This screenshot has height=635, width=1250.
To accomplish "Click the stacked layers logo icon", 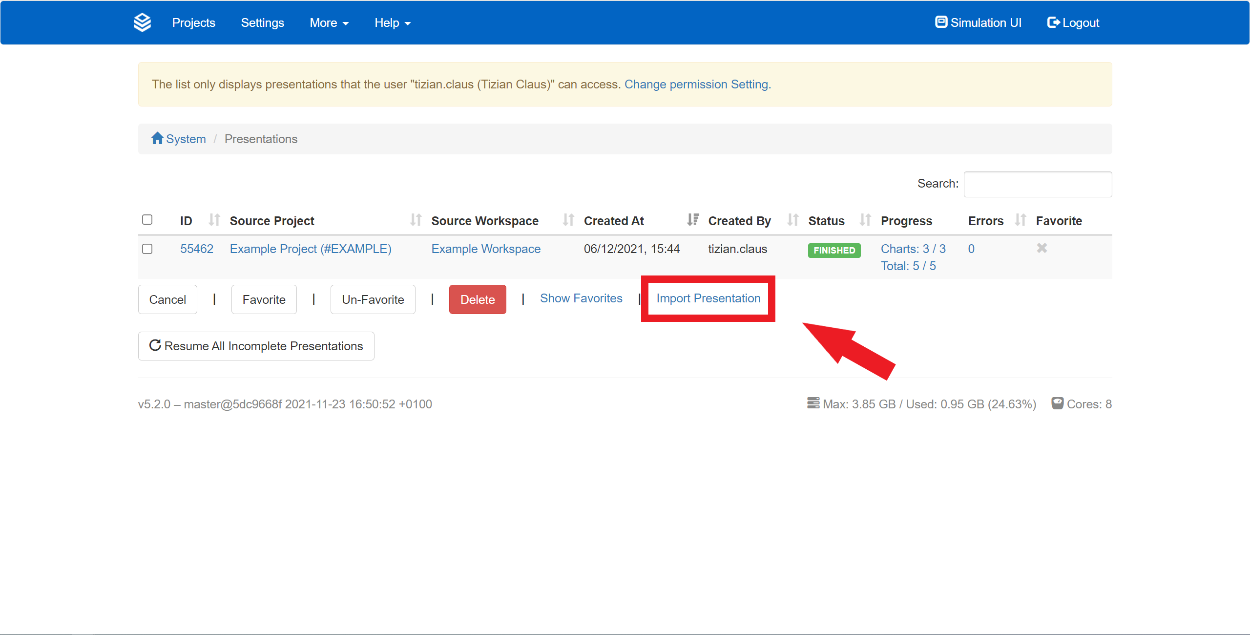I will click(x=142, y=22).
